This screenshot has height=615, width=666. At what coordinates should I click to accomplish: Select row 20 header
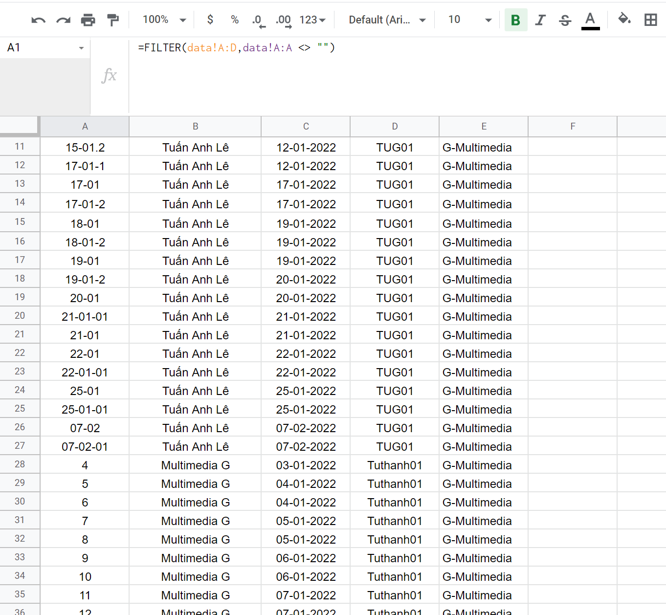tap(20, 316)
